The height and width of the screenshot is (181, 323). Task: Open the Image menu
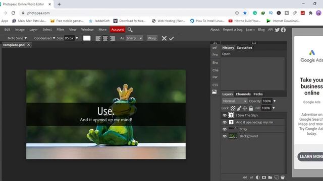click(x=20, y=30)
